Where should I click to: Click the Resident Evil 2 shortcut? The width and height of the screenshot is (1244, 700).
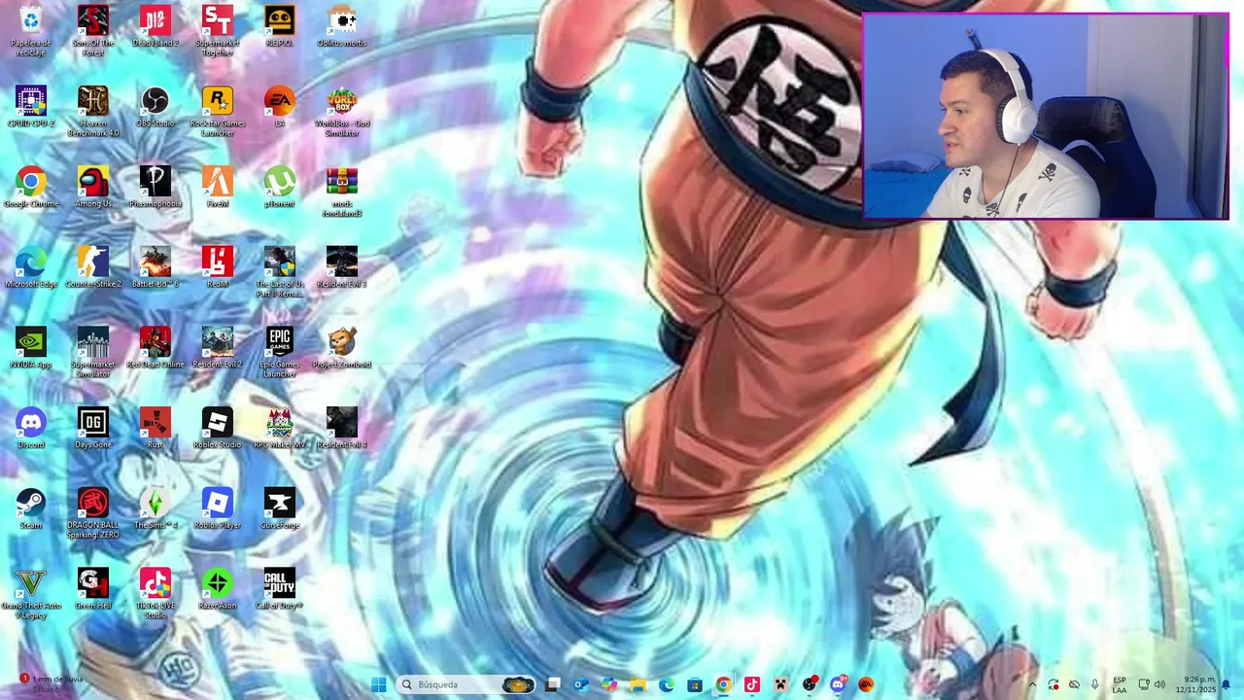coord(218,348)
